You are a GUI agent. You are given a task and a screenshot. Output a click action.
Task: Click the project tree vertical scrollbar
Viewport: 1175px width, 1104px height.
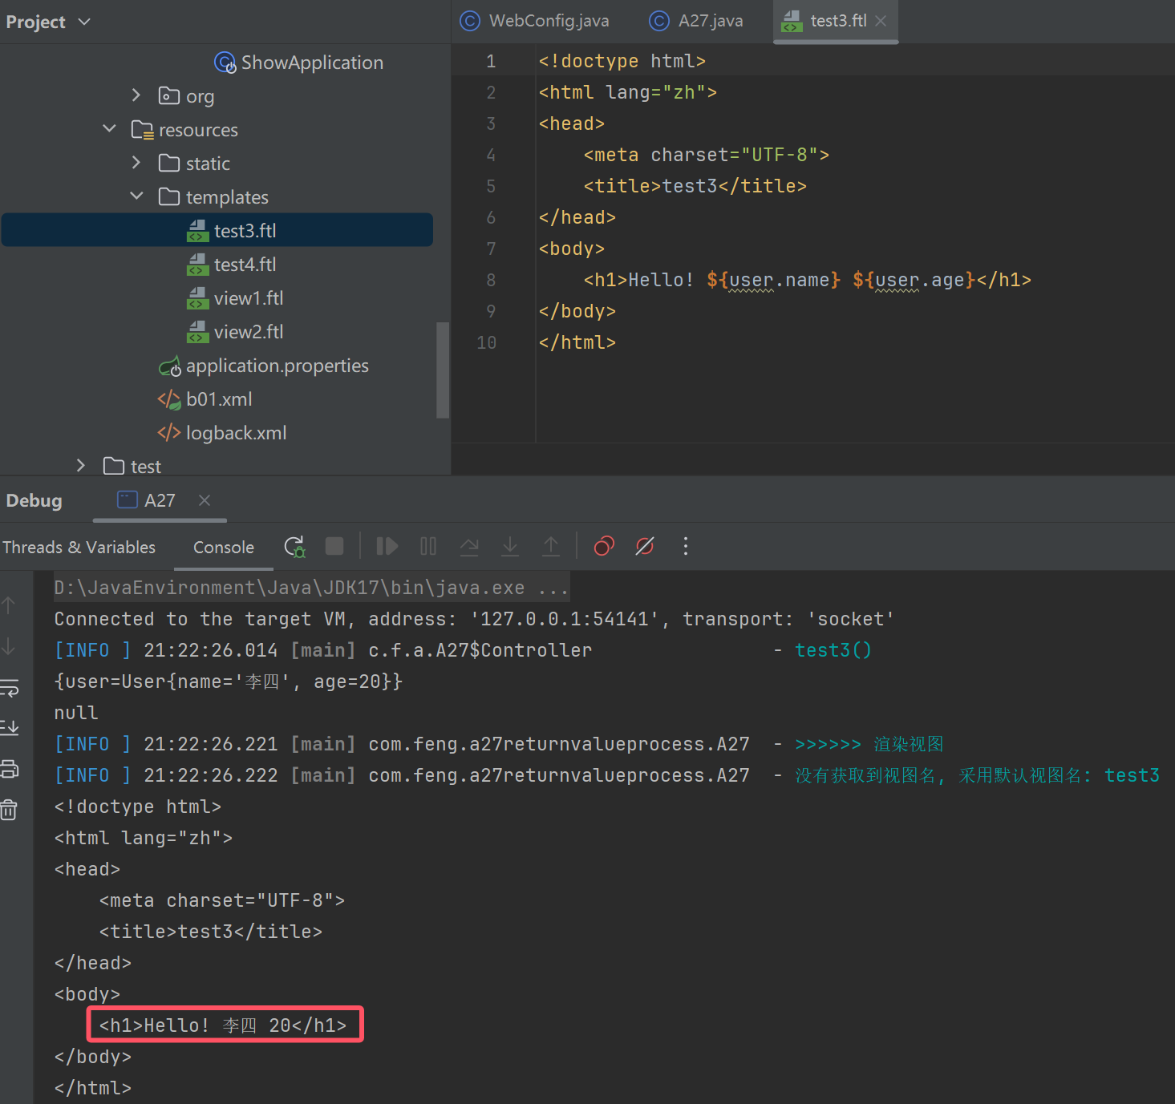443,370
